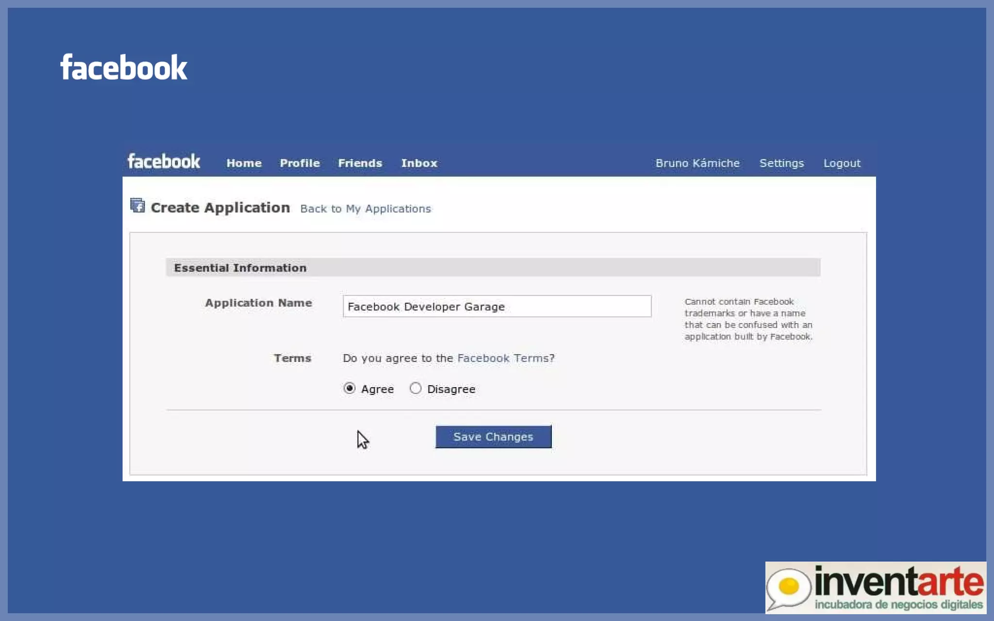Viewport: 994px width, 621px height.
Task: Click the large facebook logo at top
Action: tap(124, 67)
